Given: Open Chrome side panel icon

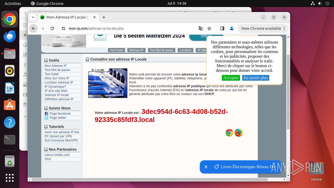Looking at the screenshot, I should pyautogui.click(x=222, y=28).
